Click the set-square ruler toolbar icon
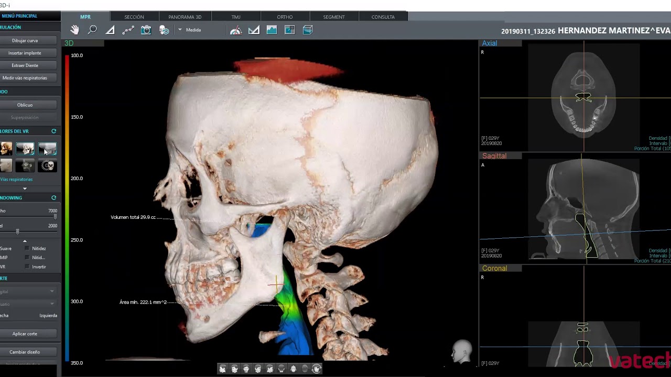Screen dimensions: 671x377 tap(254, 30)
